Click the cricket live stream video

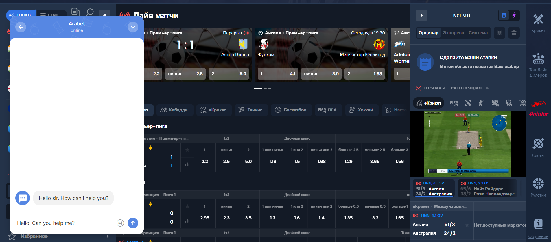coord(468,144)
